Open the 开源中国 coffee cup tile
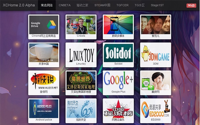200x125 pixels. click(x=44, y=53)
